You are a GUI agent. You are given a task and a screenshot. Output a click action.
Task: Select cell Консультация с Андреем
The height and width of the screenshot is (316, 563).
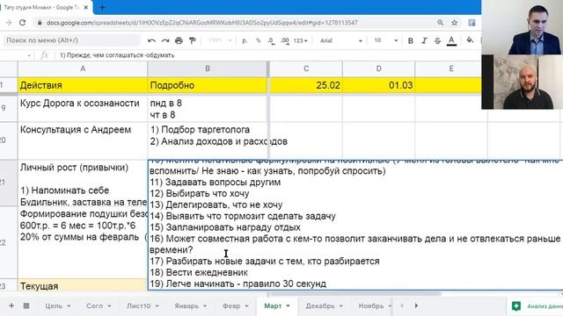pos(83,140)
